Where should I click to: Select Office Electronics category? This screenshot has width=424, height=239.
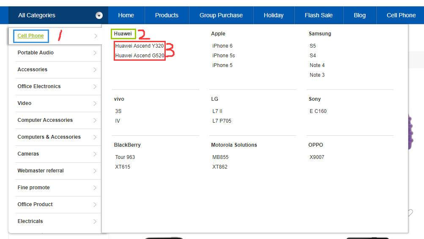click(x=39, y=86)
